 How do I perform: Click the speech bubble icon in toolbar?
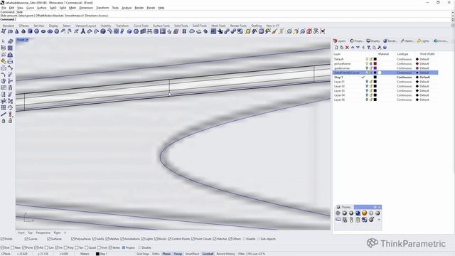[192, 31]
